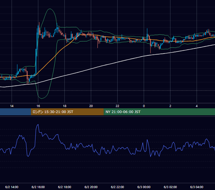Click the 6/2 22:00 date label
This screenshot has height=190, width=215.
point(117,187)
